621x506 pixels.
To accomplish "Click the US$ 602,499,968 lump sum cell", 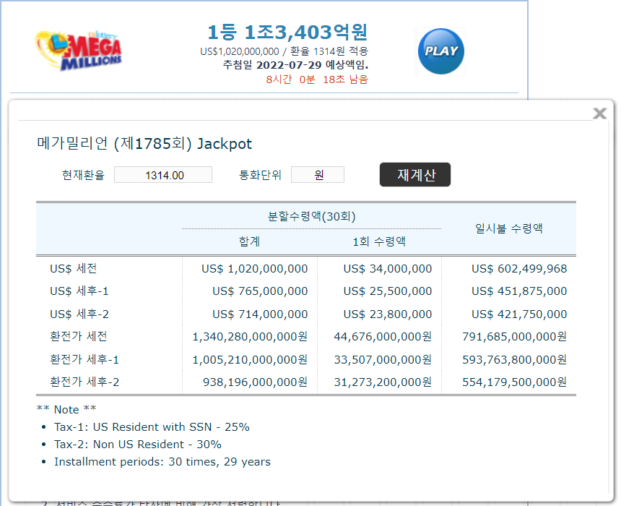I will click(x=519, y=268).
